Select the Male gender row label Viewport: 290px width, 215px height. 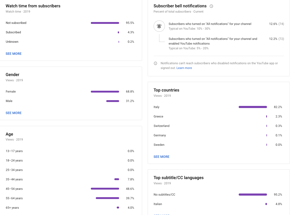pyautogui.click(x=9, y=101)
